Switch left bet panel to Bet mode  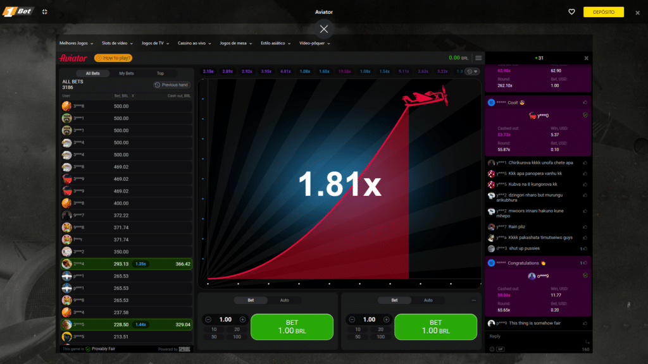[251, 300]
